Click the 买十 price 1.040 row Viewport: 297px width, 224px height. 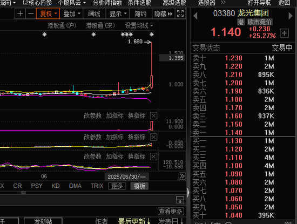pos(242,215)
